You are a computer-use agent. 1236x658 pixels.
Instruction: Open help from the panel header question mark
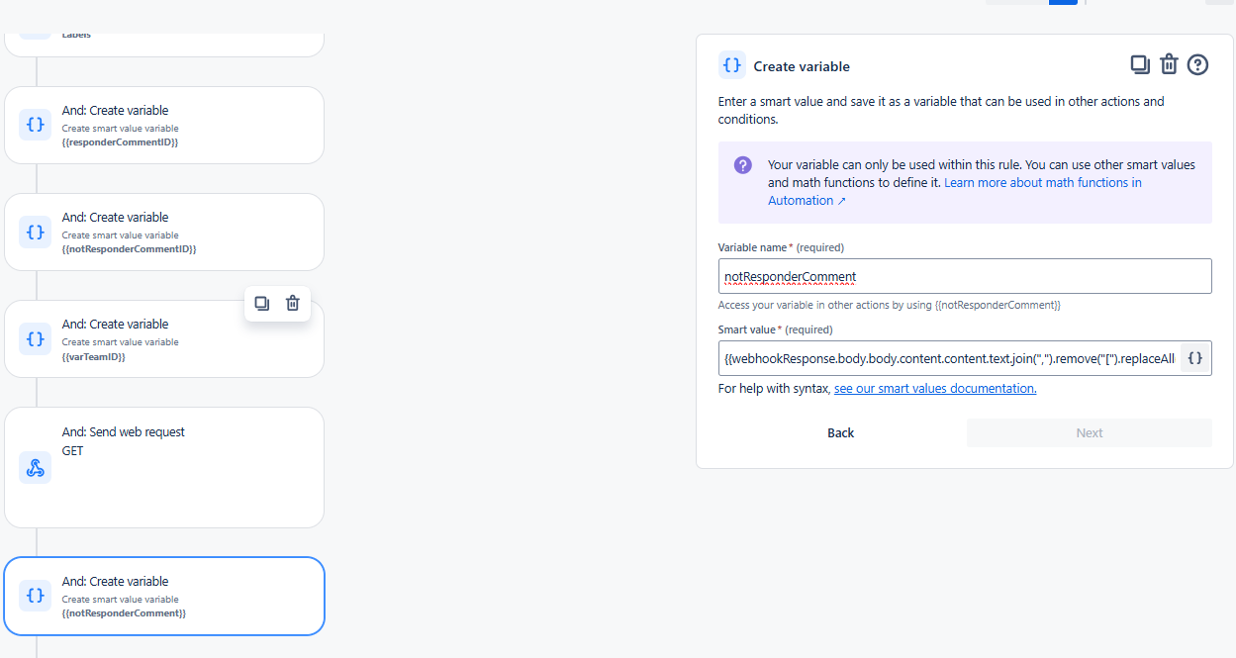(1197, 64)
